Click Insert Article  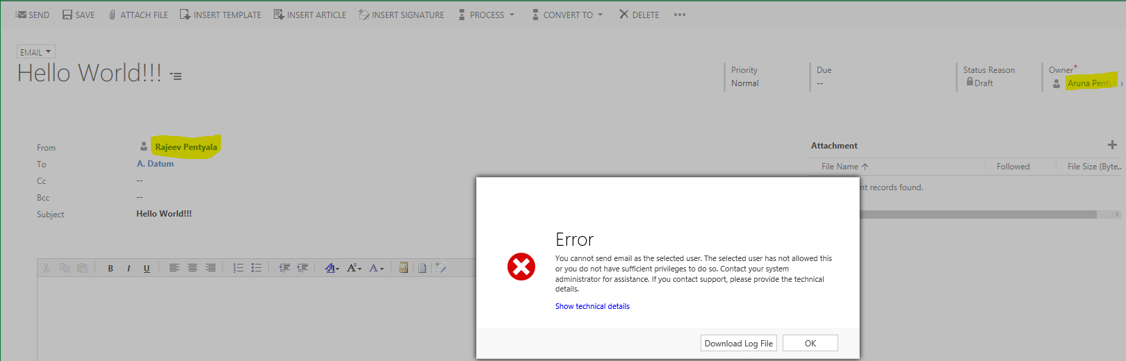[310, 15]
